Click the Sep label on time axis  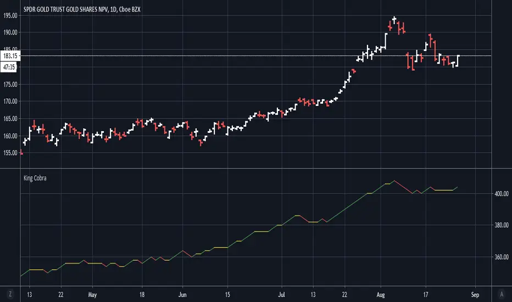point(475,295)
